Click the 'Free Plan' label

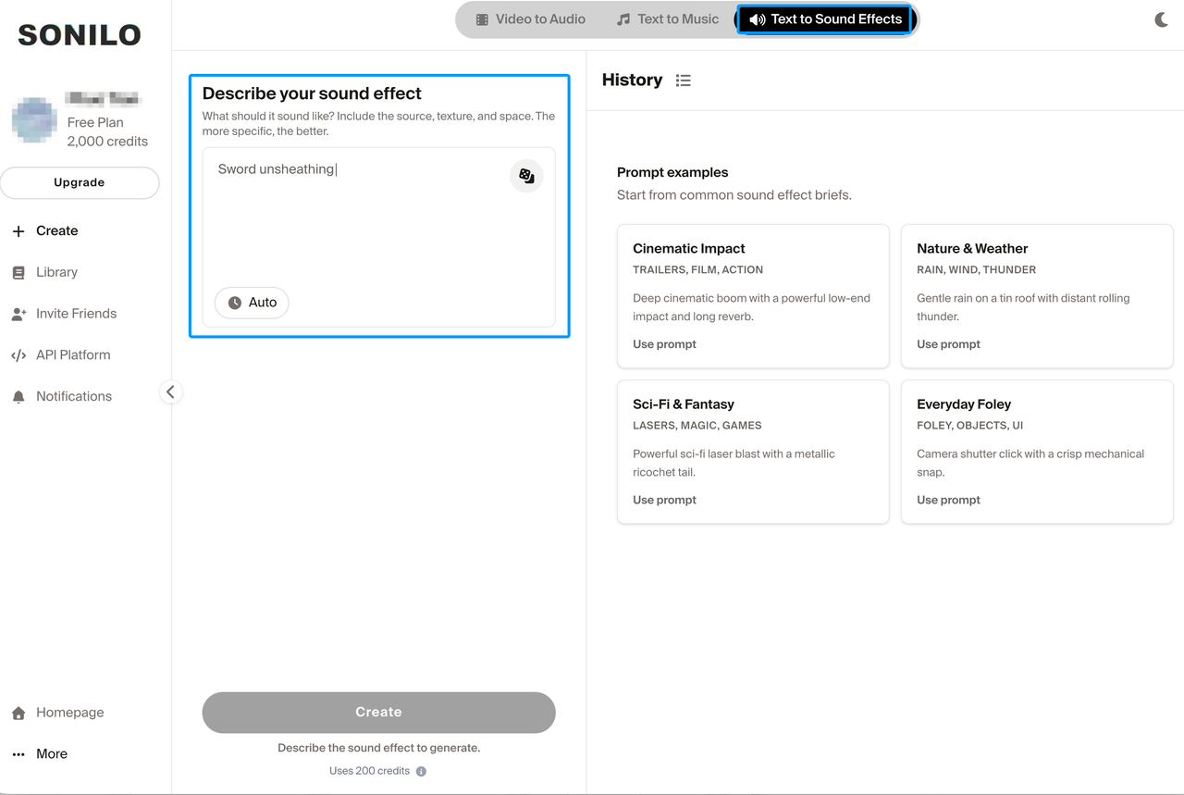pos(95,122)
